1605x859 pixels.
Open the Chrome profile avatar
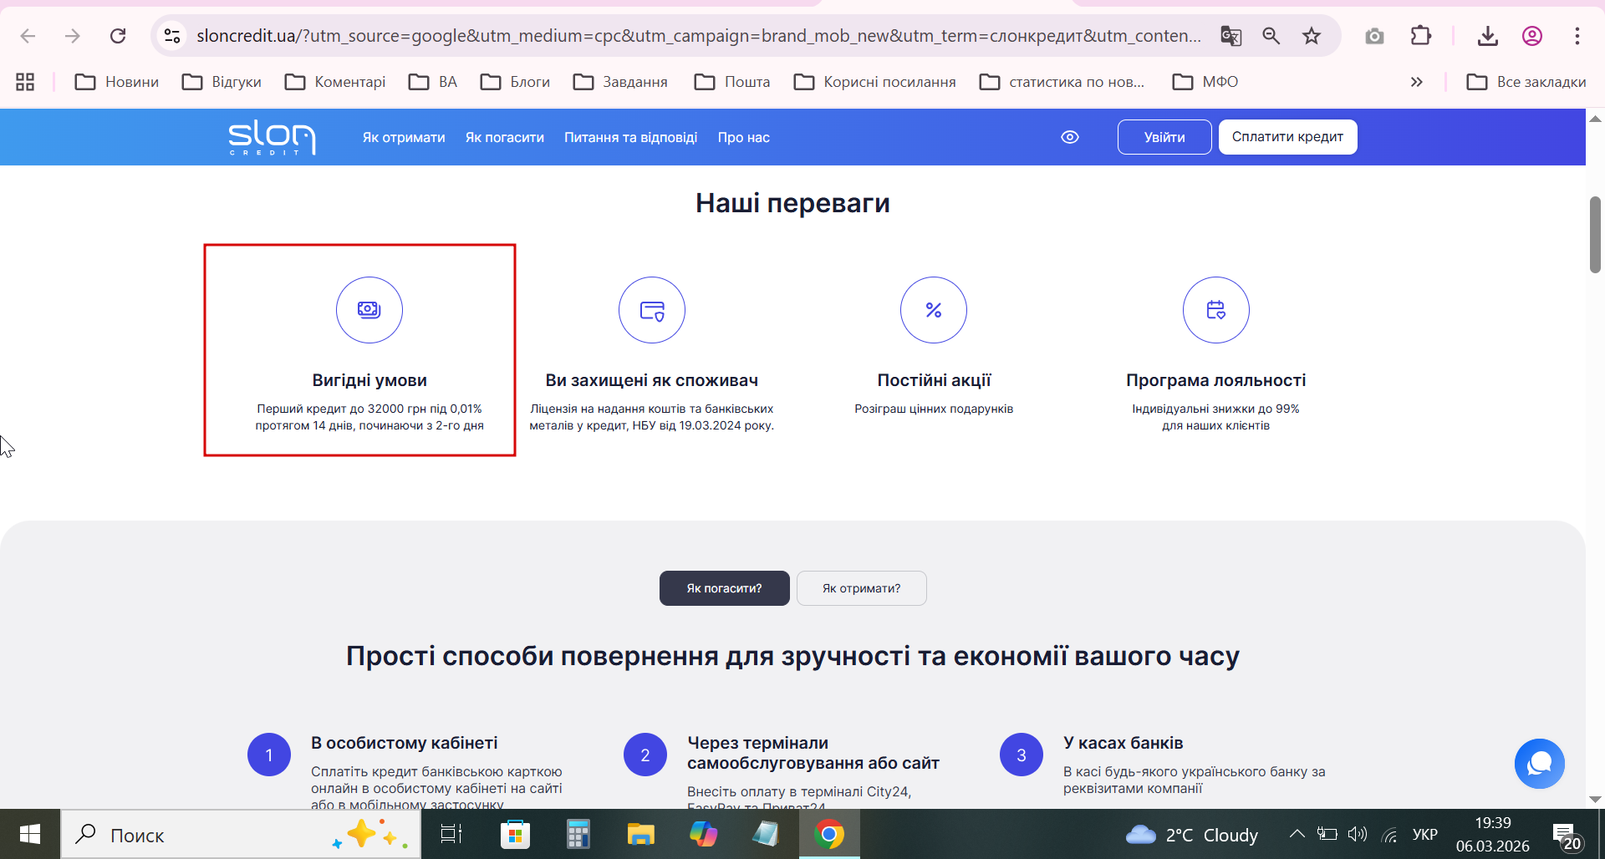pos(1532,36)
